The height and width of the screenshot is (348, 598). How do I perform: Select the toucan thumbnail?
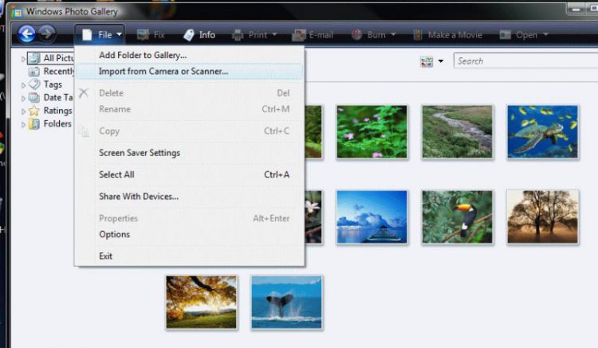[458, 217]
